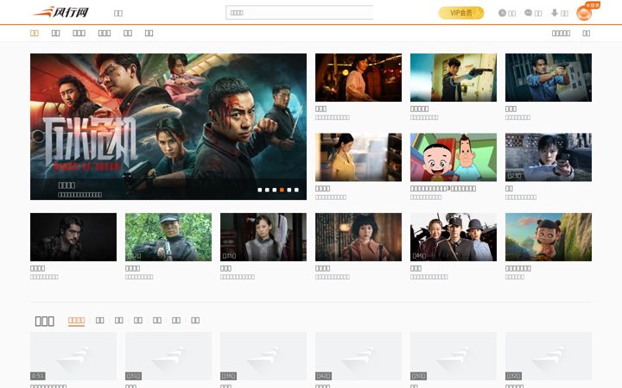Open thumbnail of man in blue shirt aiming pistol
This screenshot has width=622, height=388.
(x=549, y=78)
